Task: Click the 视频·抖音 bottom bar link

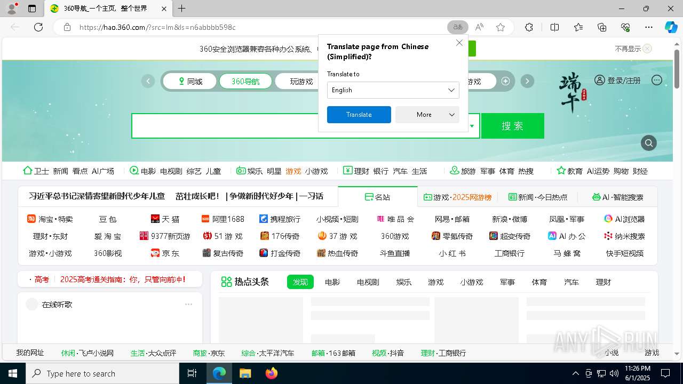Action: tap(388, 353)
